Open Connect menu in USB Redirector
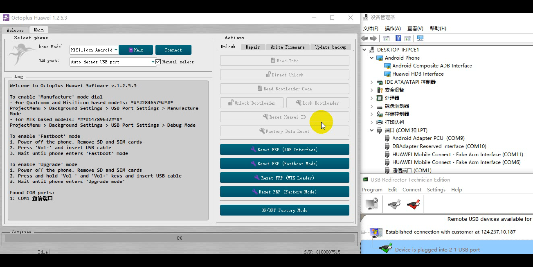The width and height of the screenshot is (533, 267). click(x=412, y=190)
